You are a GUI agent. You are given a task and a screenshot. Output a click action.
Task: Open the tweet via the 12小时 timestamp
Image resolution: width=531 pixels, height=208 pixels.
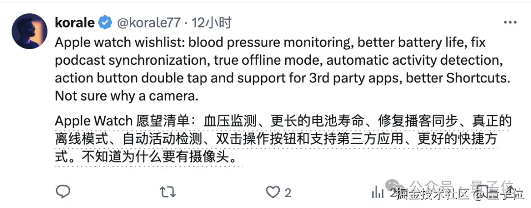click(211, 23)
